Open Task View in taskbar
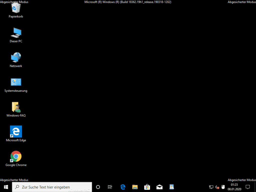 coord(110,187)
